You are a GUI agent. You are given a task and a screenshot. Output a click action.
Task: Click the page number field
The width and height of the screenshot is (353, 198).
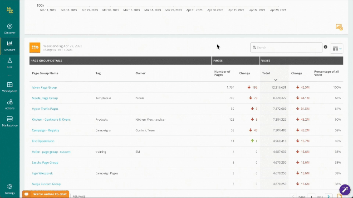[311, 197]
